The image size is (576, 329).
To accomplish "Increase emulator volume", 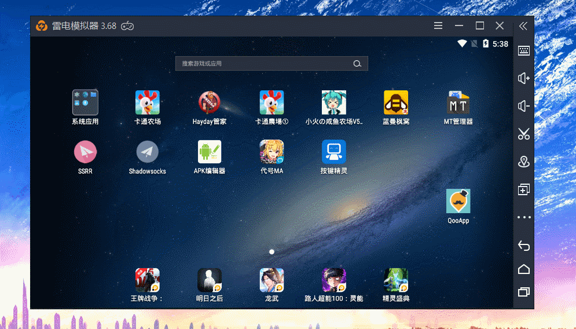I will click(x=523, y=78).
